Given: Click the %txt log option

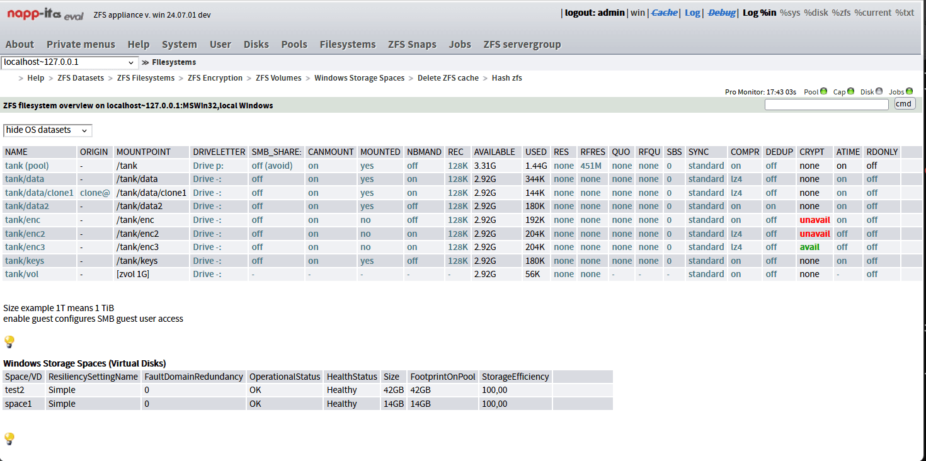Looking at the screenshot, I should (x=905, y=13).
